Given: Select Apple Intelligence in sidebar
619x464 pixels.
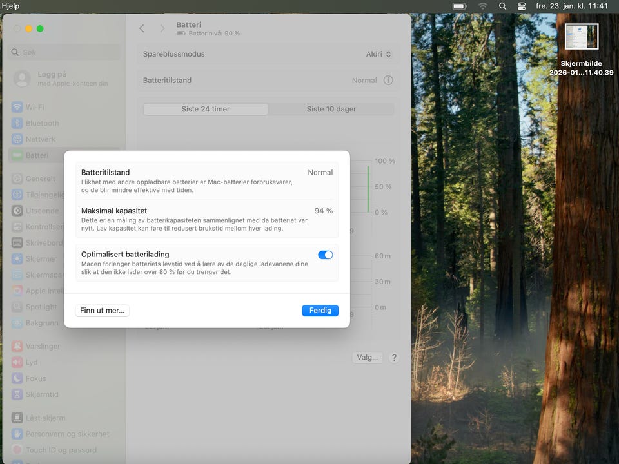Looking at the screenshot, I should (37, 291).
